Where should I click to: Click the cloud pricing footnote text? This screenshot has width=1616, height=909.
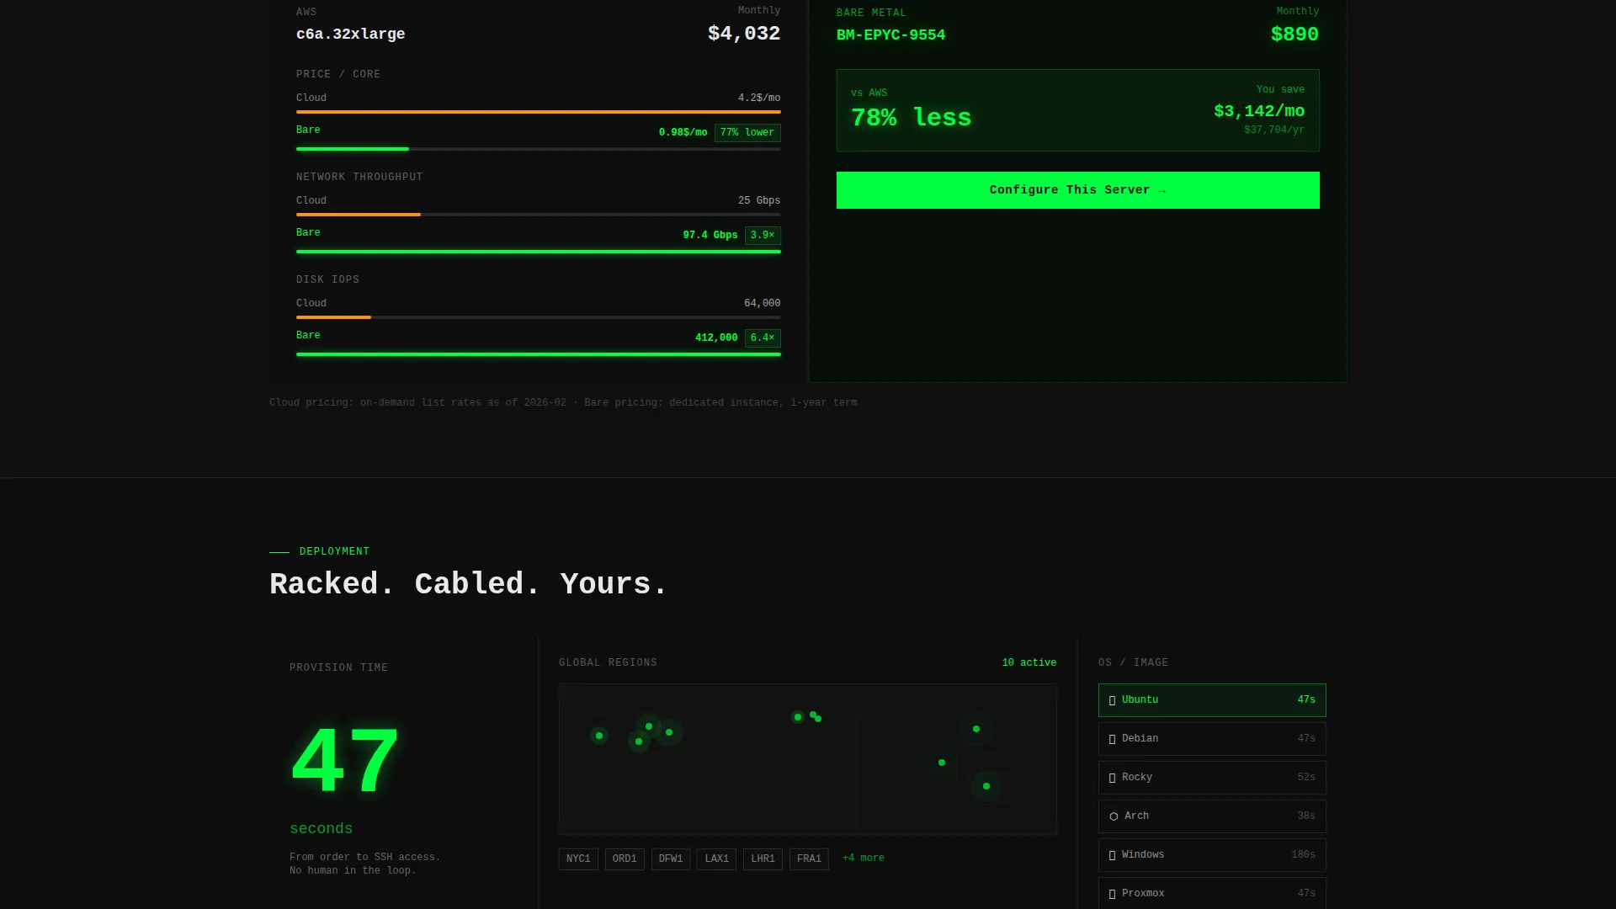point(563,403)
